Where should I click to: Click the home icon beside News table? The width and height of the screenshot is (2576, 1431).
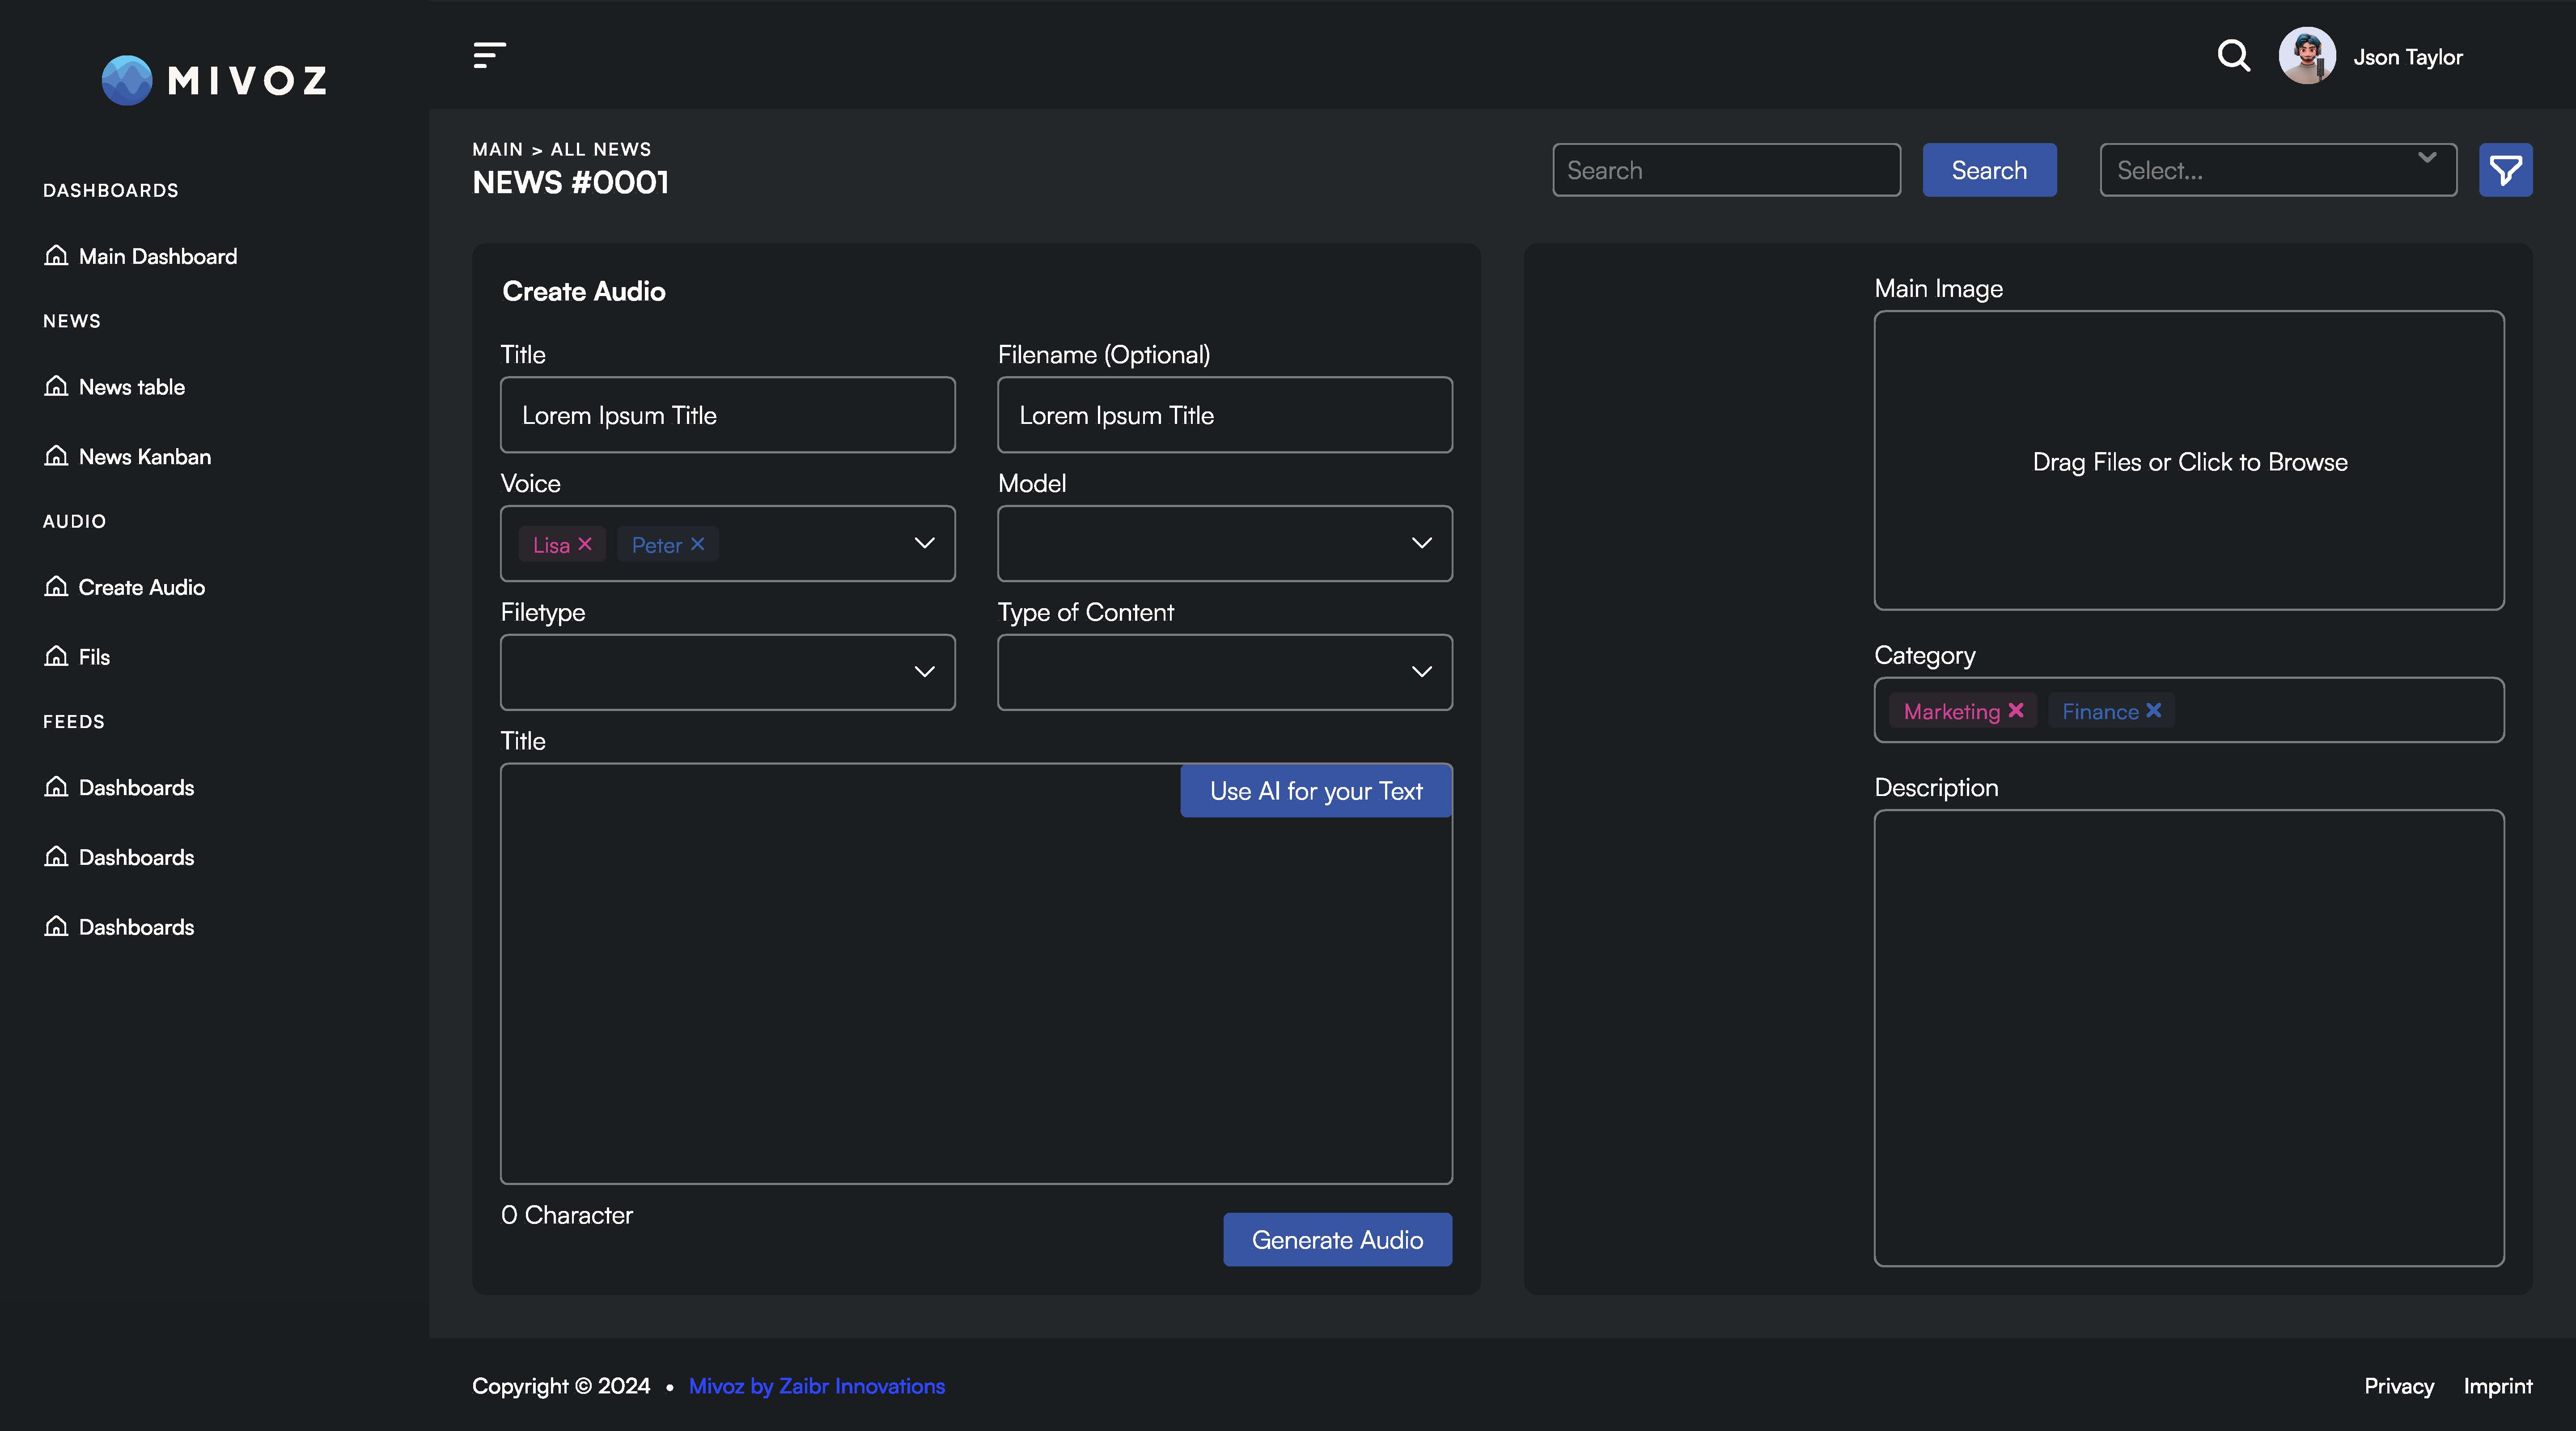[x=56, y=386]
